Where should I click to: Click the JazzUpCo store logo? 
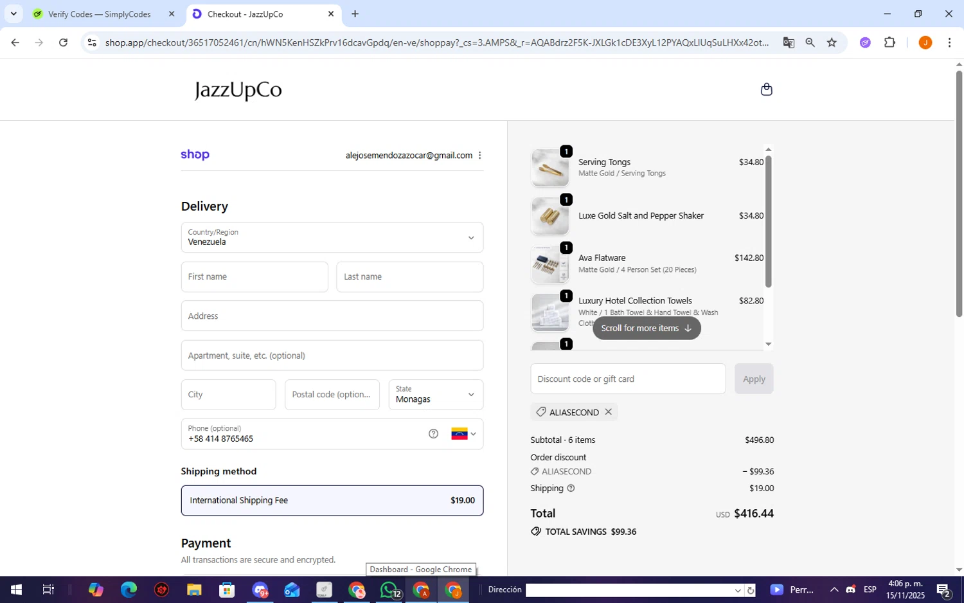point(238,90)
